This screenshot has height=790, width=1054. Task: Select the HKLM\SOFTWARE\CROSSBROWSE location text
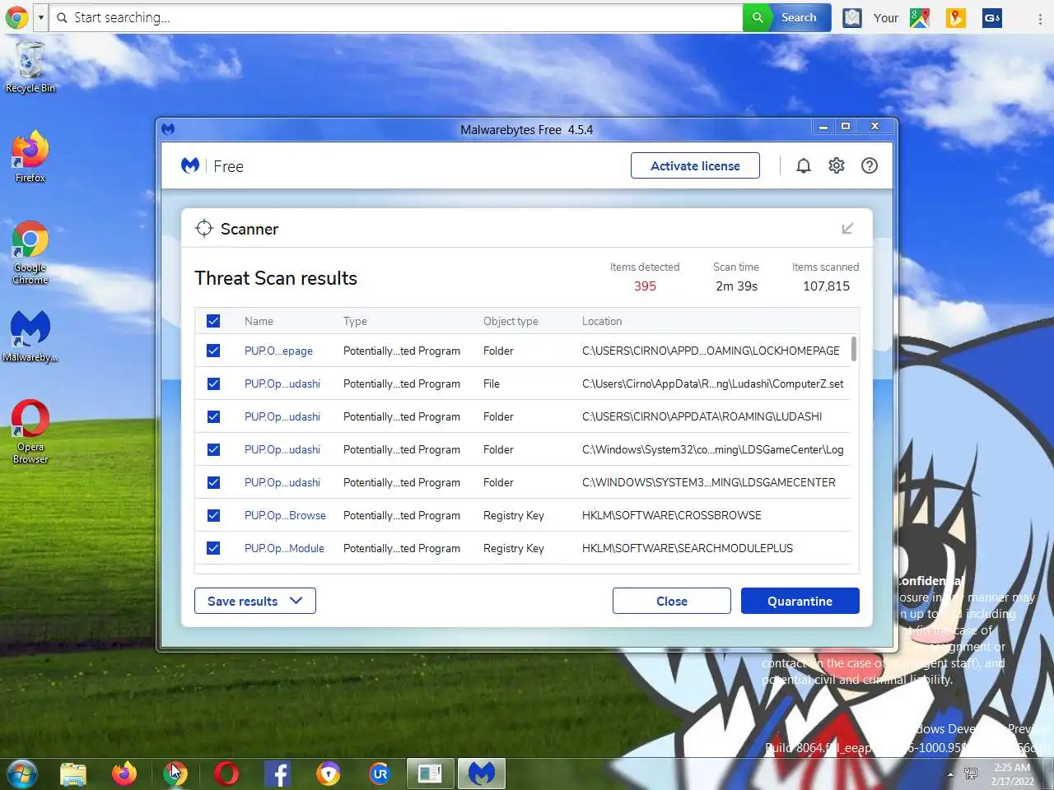pos(671,515)
